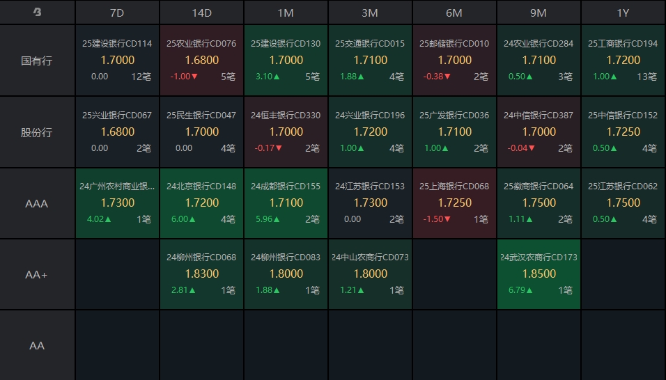
Task: Select the 9M column header
Action: [x=539, y=13]
